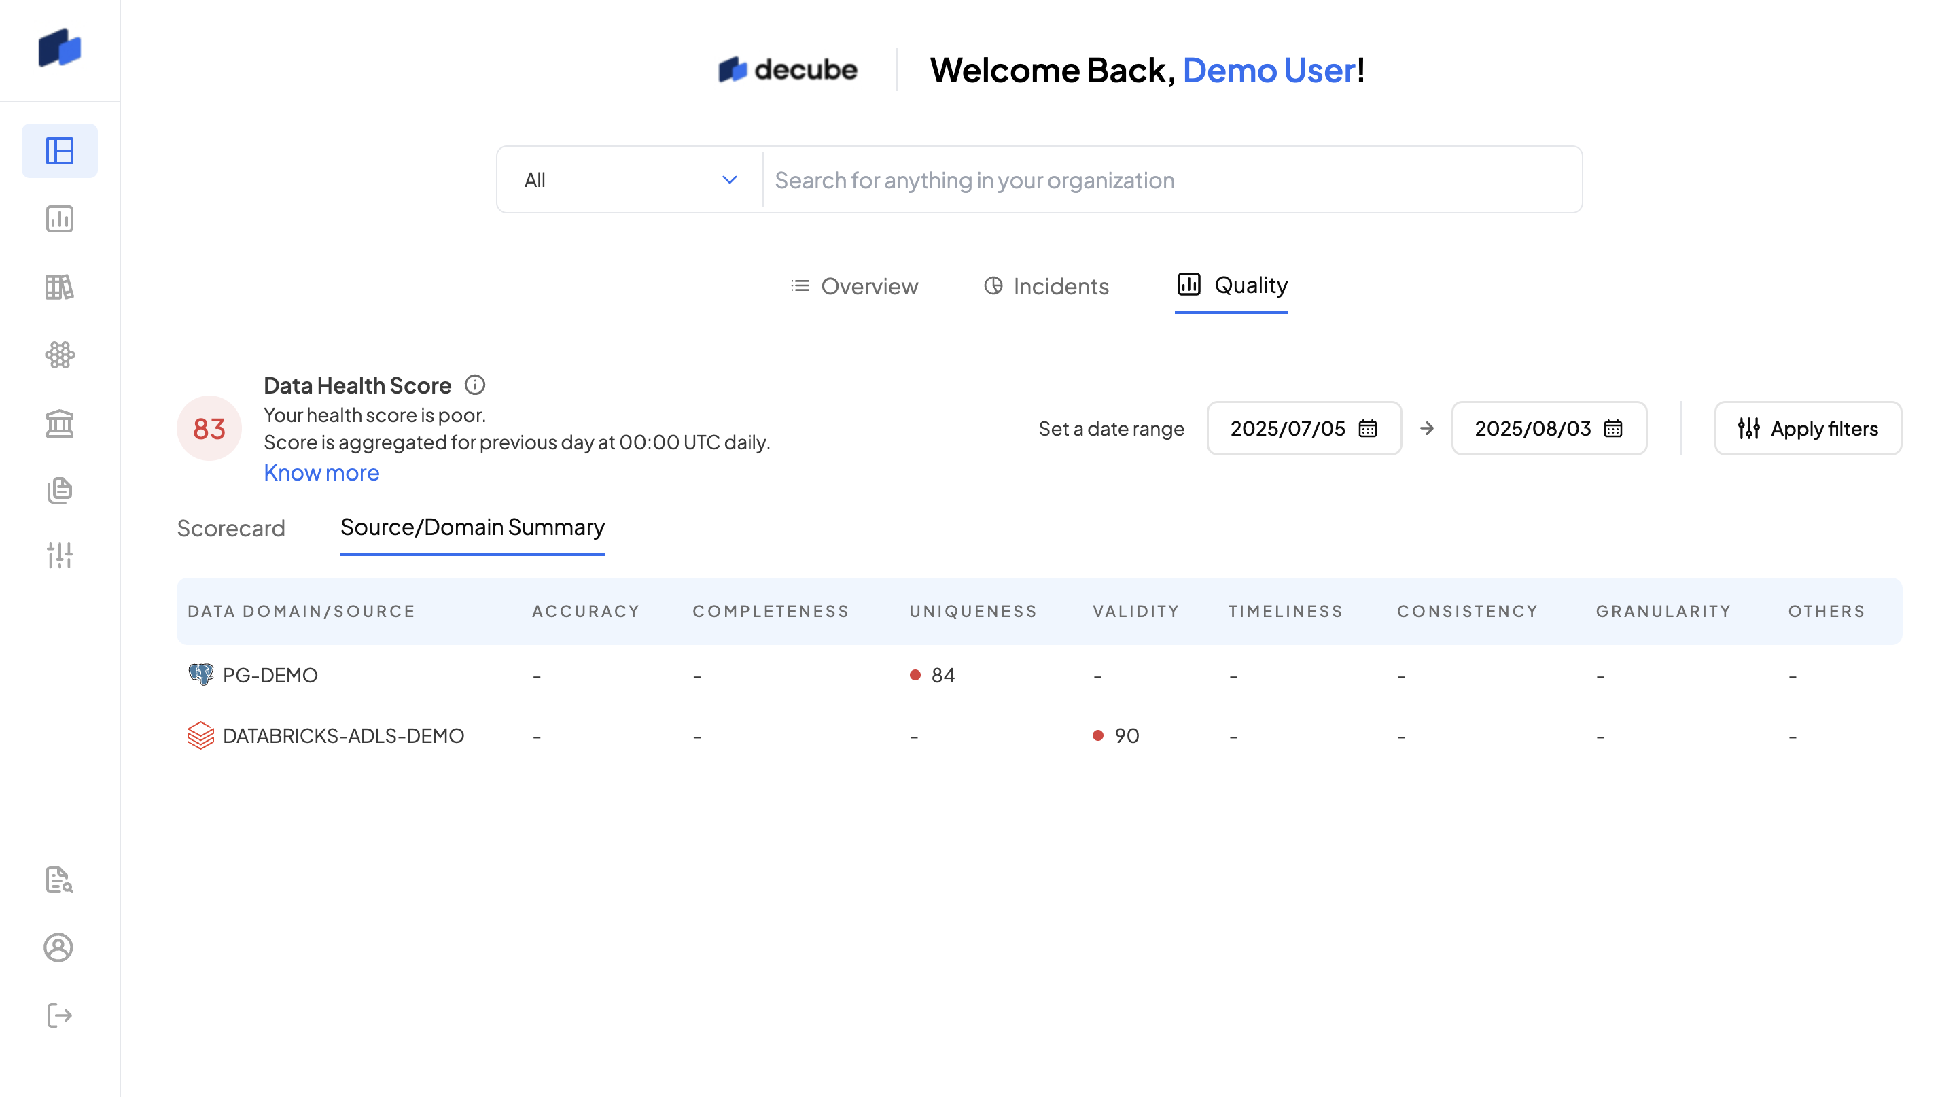Viewport: 1957px width, 1097px height.
Task: Follow the Know more link
Action: tap(321, 472)
